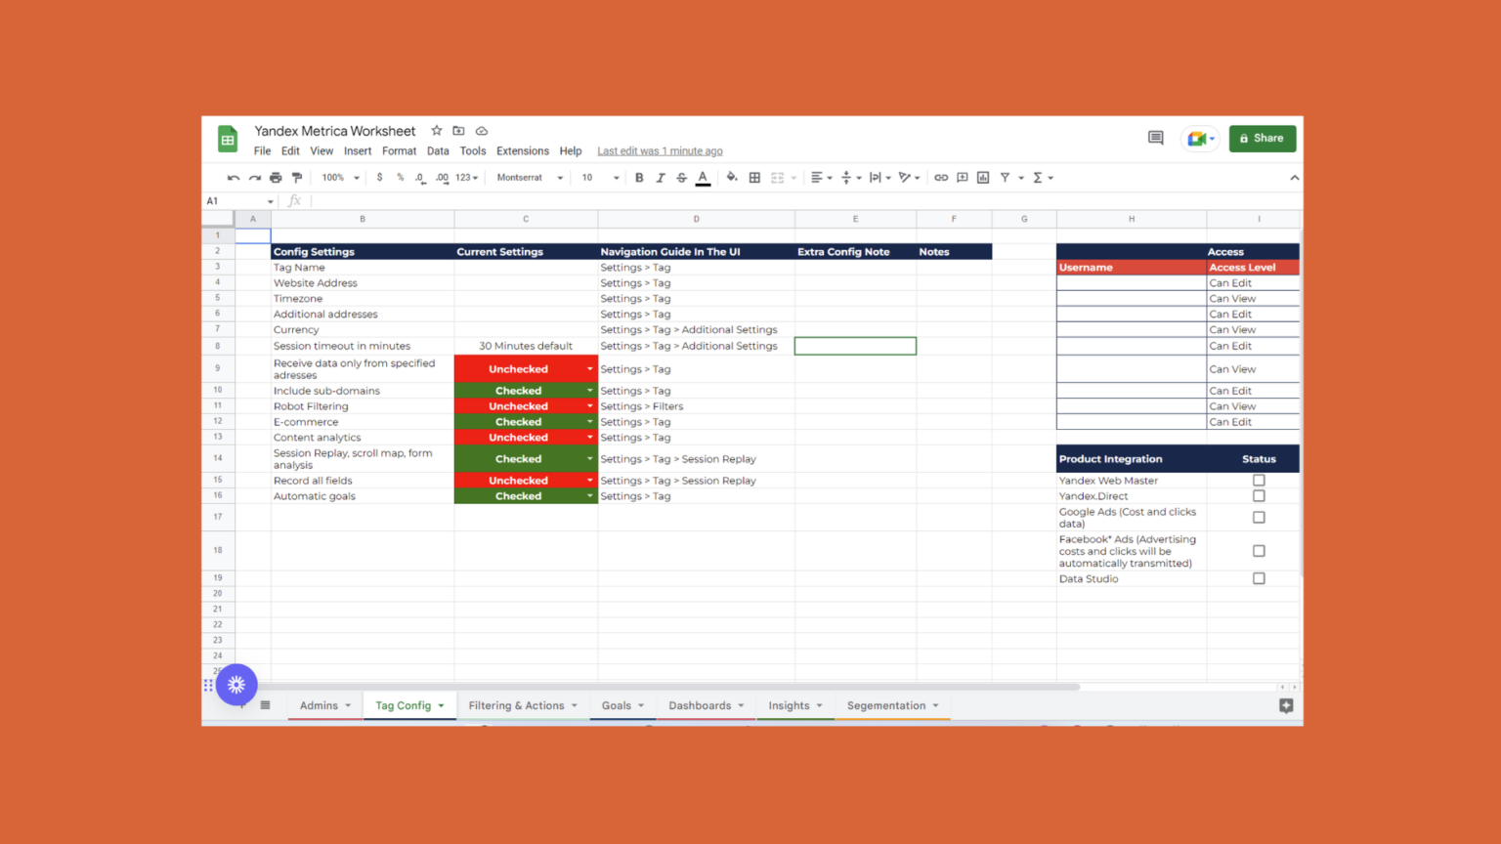This screenshot has height=844, width=1501.
Task: Expand the zoom level dropdown
Action: point(339,177)
